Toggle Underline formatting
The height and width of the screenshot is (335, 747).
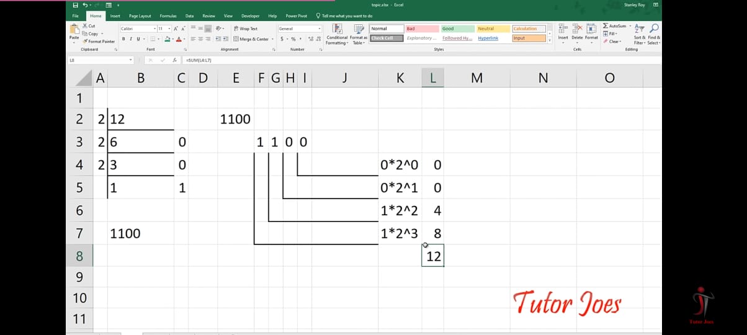138,39
